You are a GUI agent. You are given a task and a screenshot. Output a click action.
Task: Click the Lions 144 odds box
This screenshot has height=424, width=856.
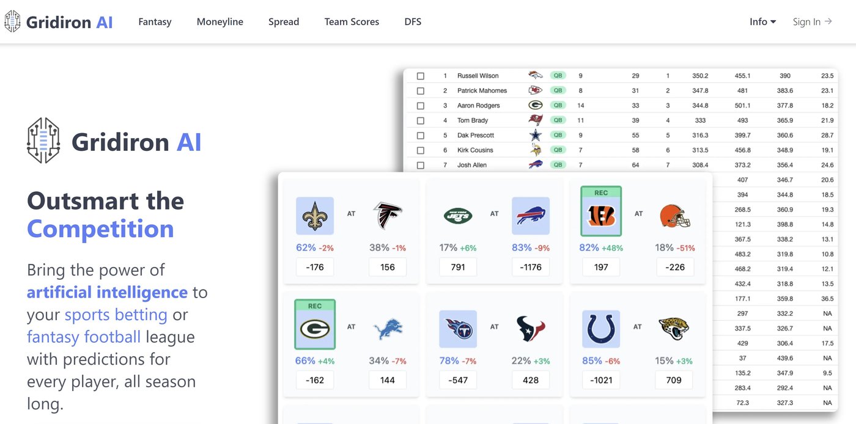388,380
